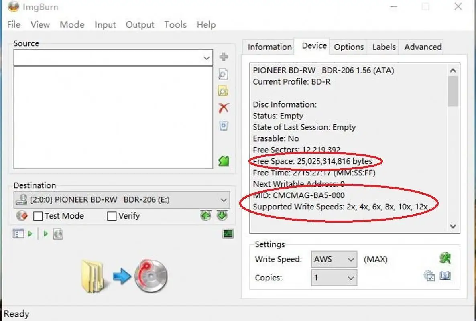
Task: Click the device info scroll up arrow
Action: (453, 70)
